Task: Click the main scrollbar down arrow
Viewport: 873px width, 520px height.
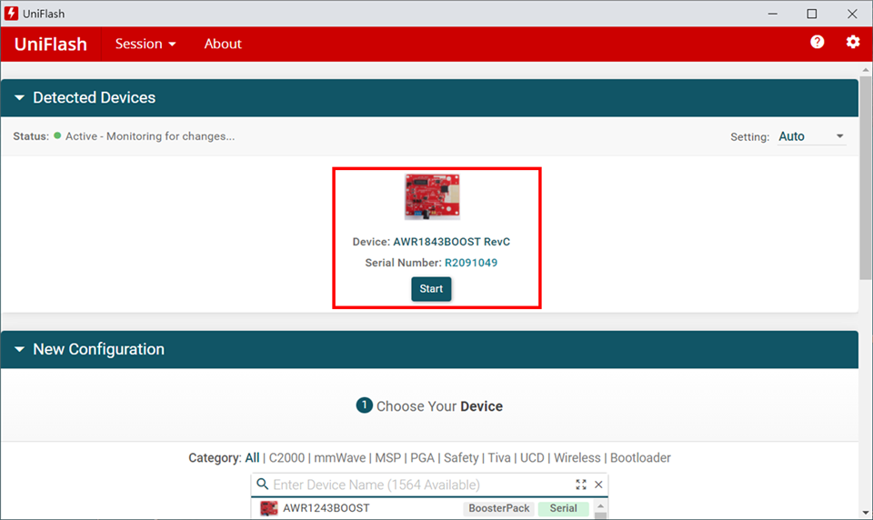Action: tap(865, 513)
